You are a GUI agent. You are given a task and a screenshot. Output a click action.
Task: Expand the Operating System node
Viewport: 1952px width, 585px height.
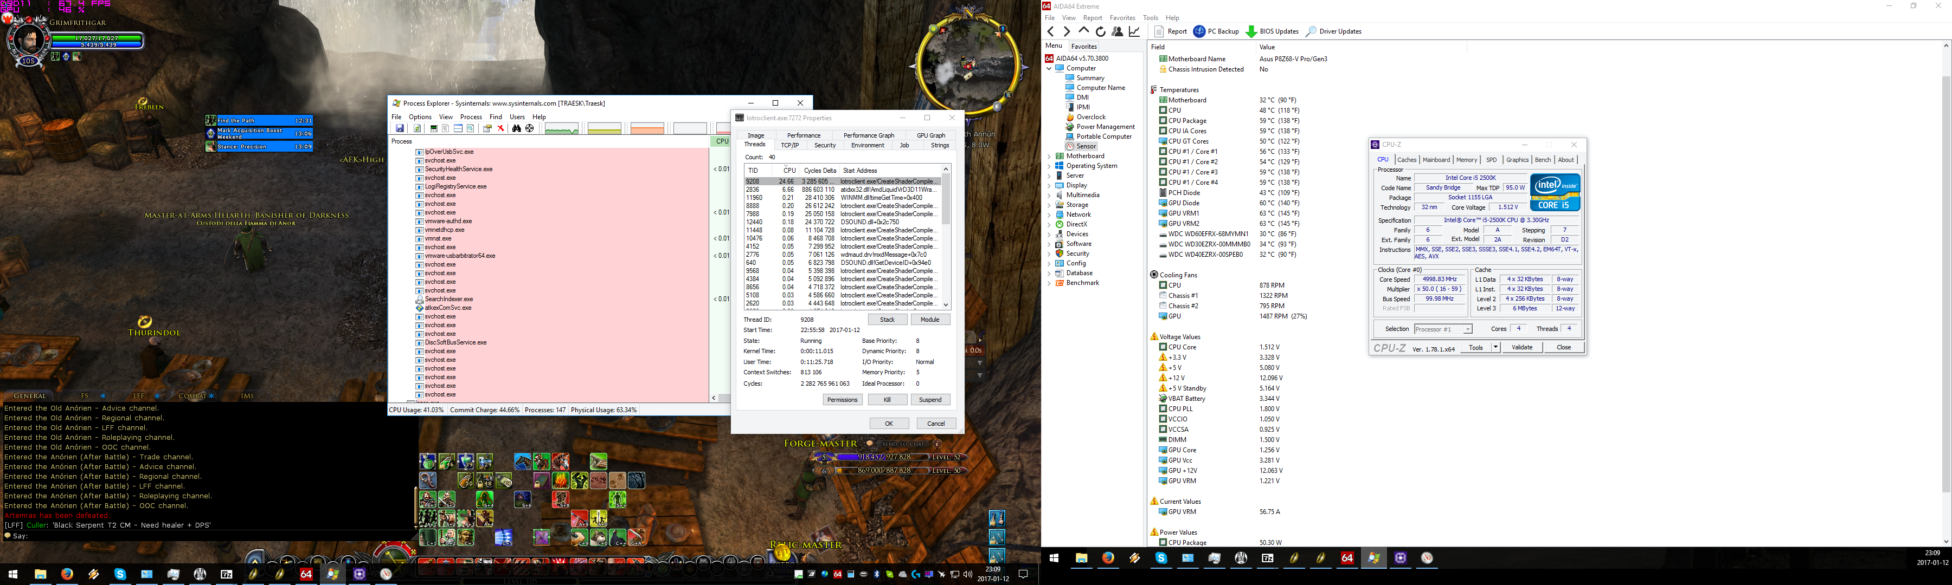click(1050, 166)
